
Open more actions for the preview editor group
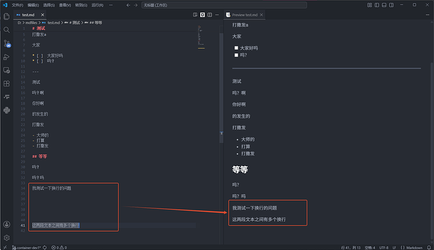point(427,14)
